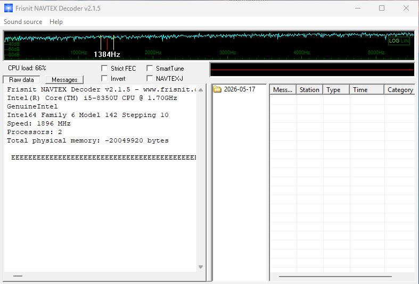Click the 1384Hz frequency label
Viewport: 419px width, 284px height.
(x=107, y=54)
